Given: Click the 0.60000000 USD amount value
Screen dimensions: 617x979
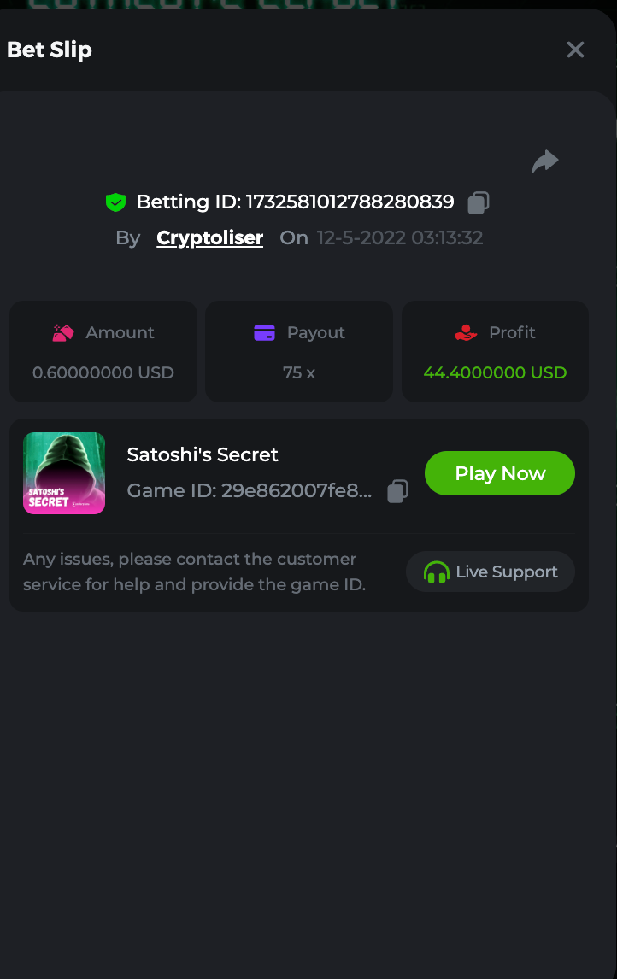Looking at the screenshot, I should click(103, 372).
